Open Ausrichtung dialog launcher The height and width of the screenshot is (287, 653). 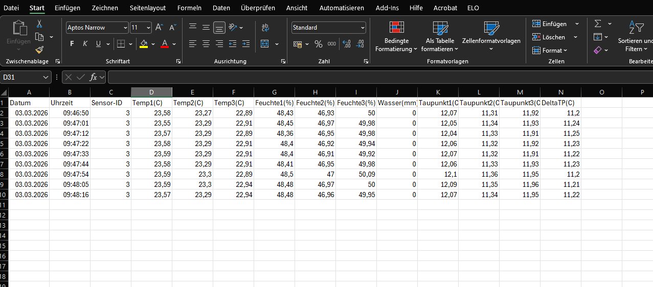[x=283, y=61]
